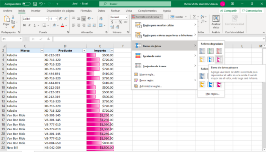This screenshot has width=266, height=152.
Task: Toggle center text horizontally
Action: point(79,26)
